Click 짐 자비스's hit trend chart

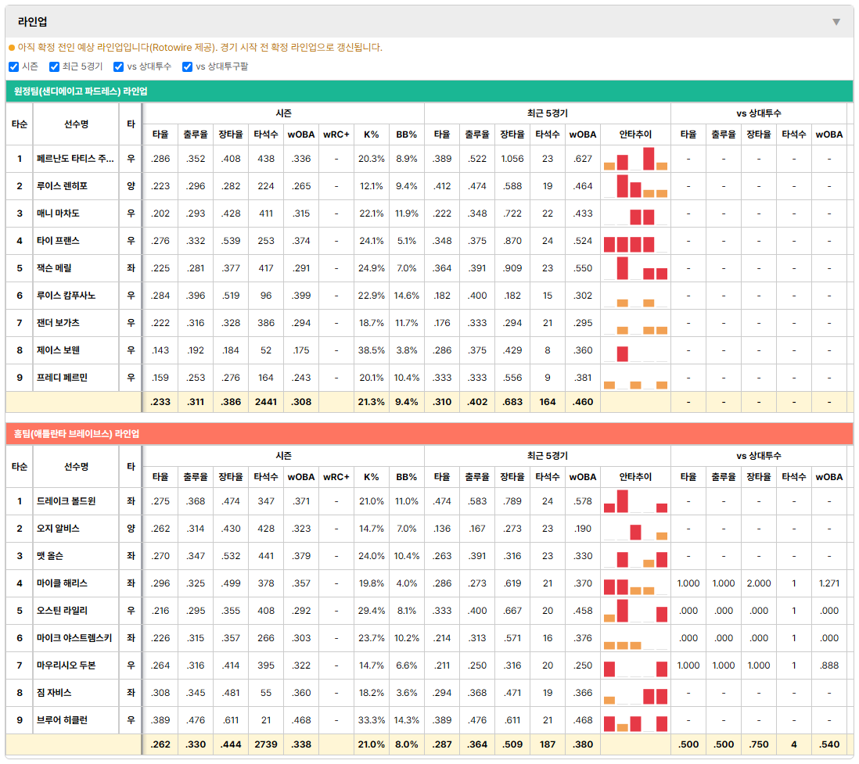click(x=635, y=693)
